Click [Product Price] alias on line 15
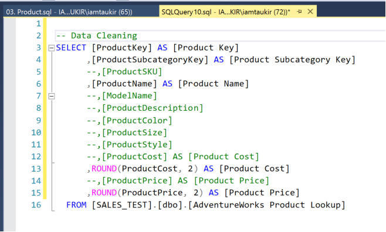Image resolution: width=386 pixels, height=232 pixels. 262,193
